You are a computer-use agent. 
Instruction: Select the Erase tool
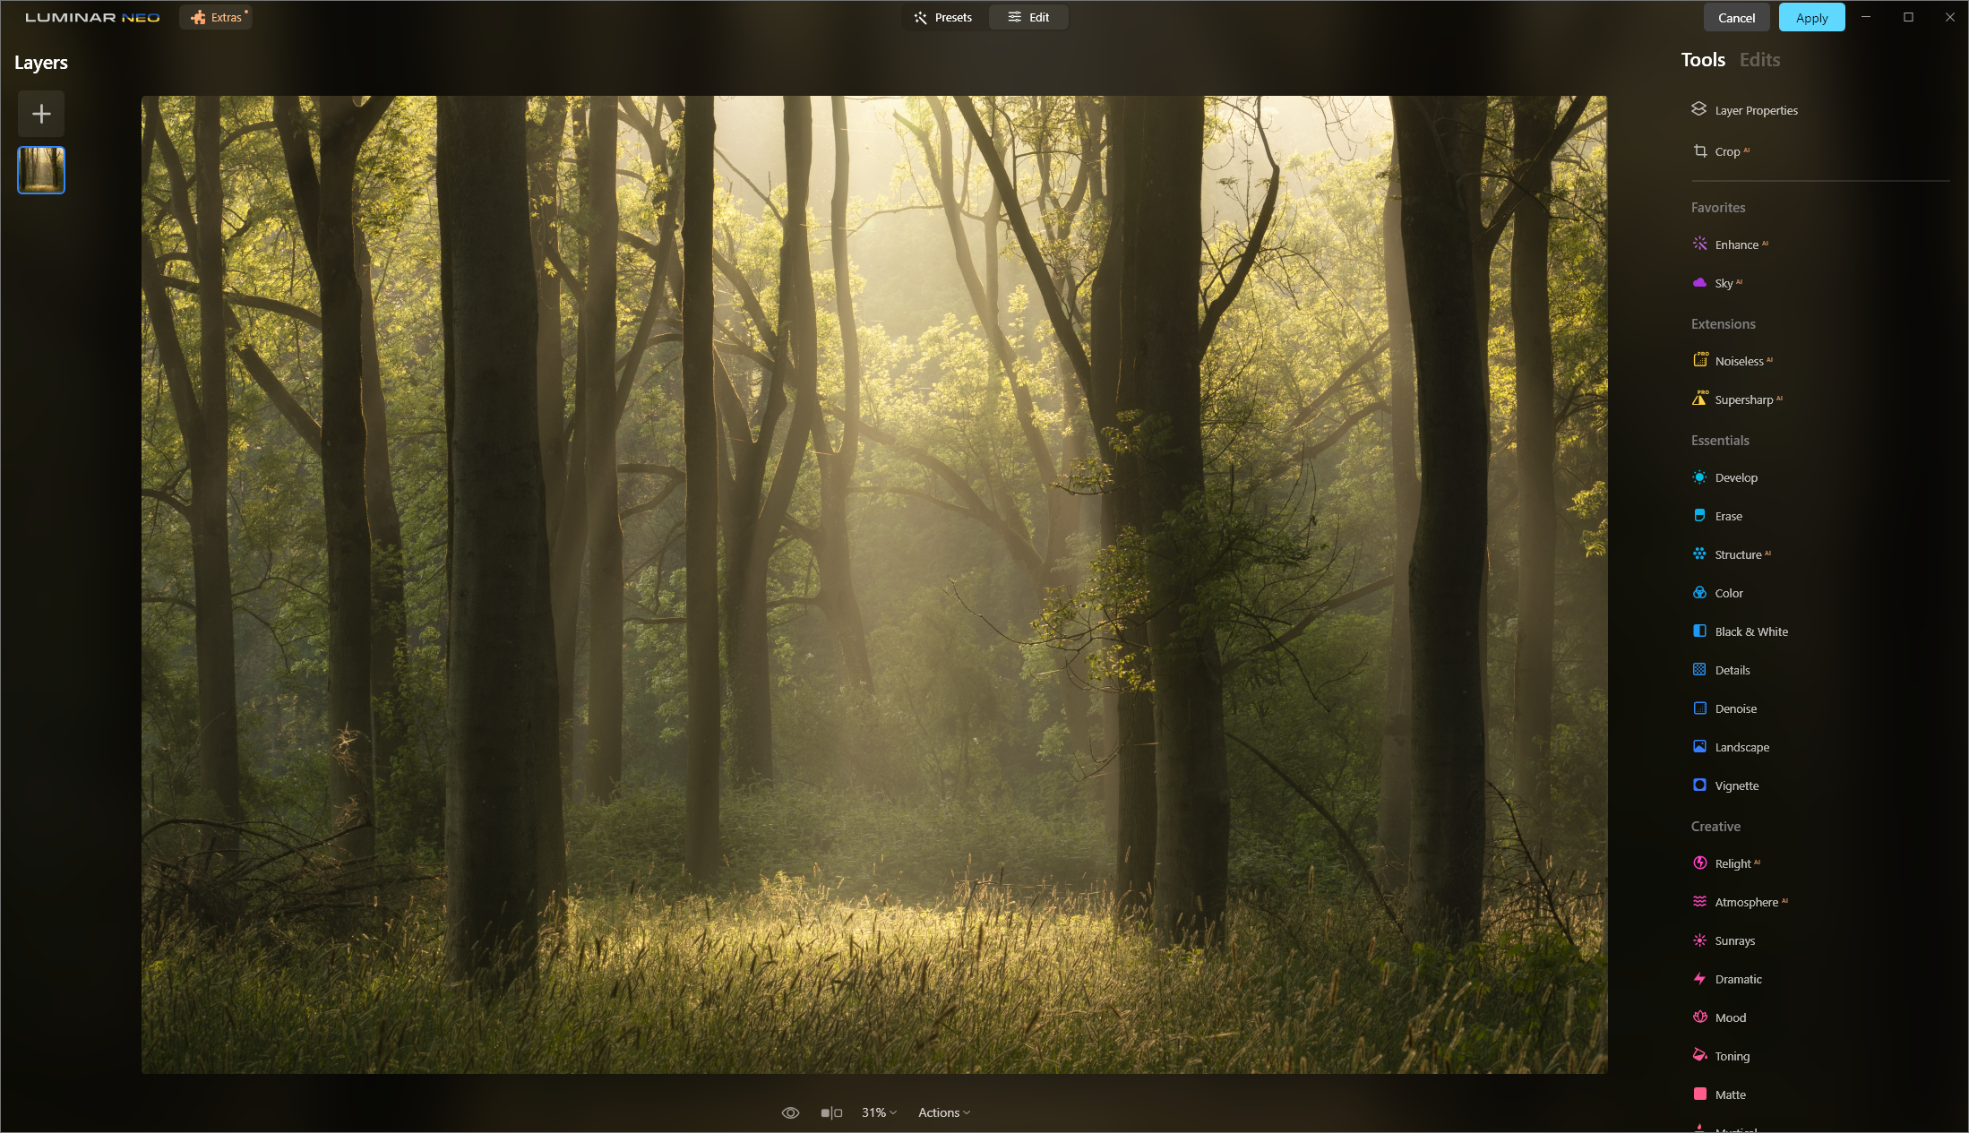point(1727,516)
